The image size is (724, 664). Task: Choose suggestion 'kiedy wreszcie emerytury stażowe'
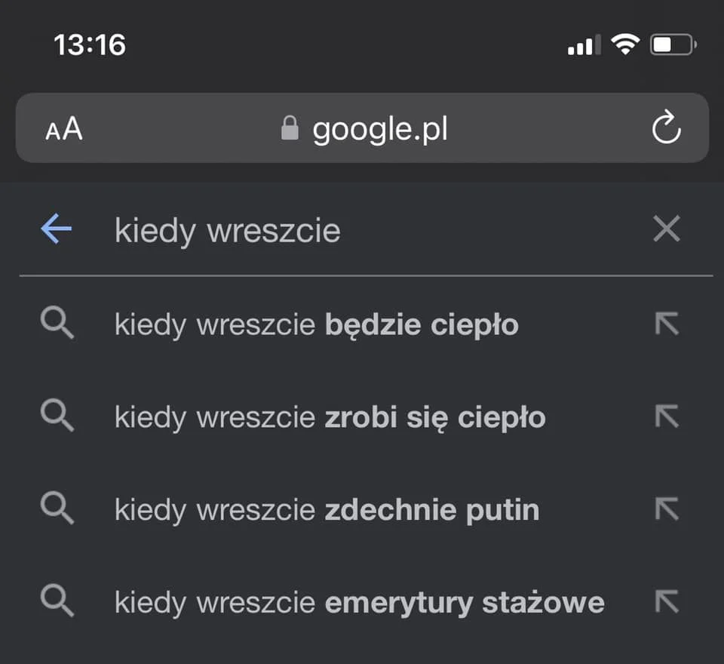[359, 603]
